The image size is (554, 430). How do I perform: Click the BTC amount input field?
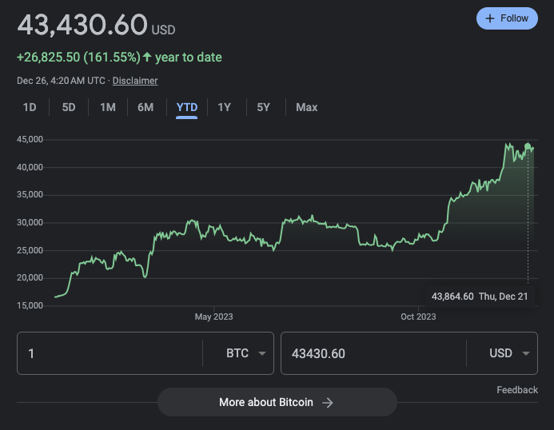[110, 353]
